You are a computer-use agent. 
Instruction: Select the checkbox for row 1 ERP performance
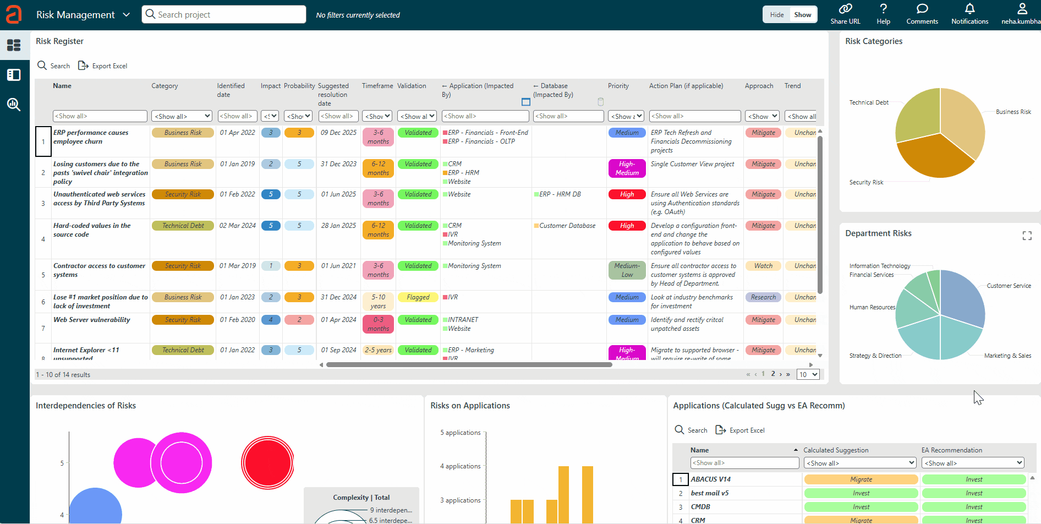43,141
